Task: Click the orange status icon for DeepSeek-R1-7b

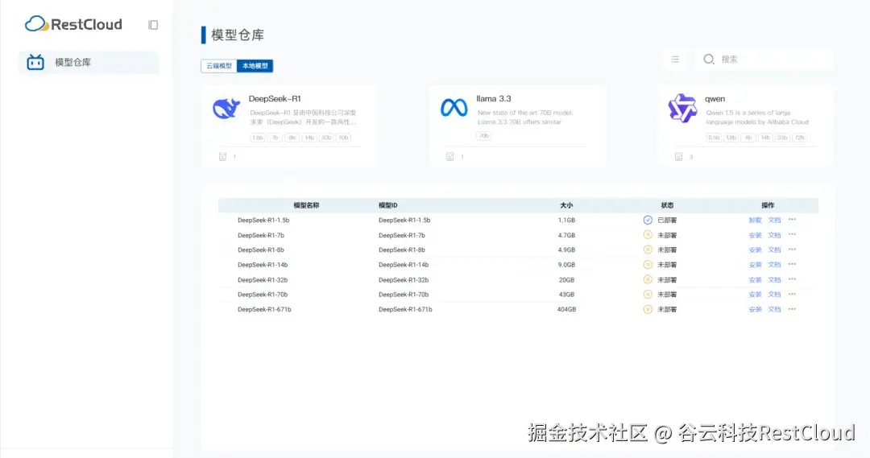Action: 648,235
